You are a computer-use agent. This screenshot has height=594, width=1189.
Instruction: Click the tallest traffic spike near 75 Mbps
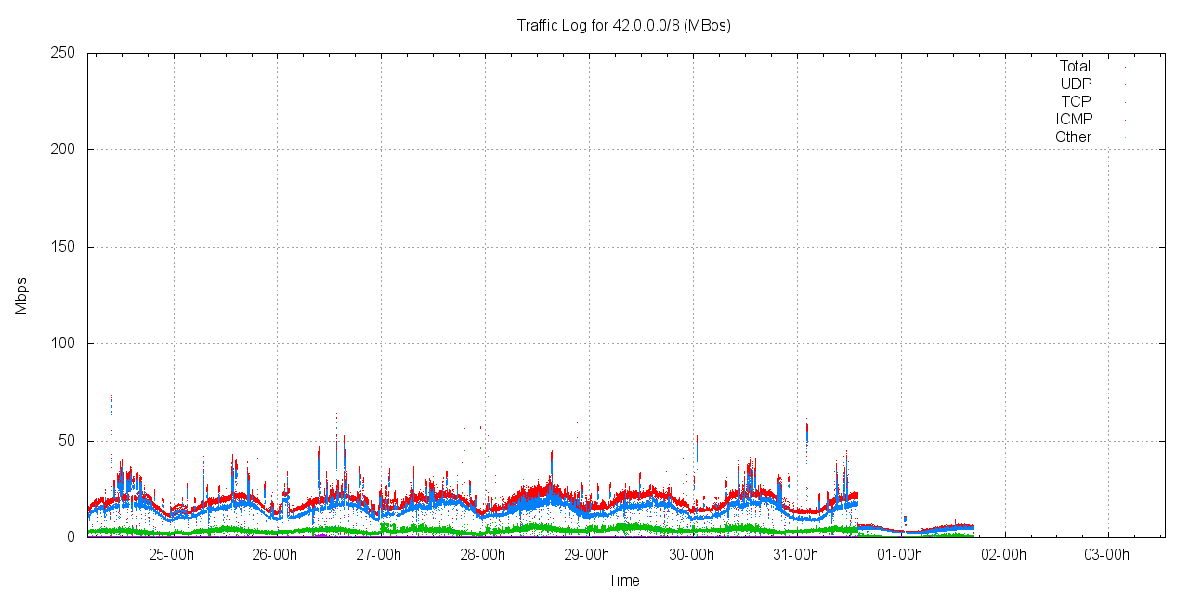click(111, 401)
